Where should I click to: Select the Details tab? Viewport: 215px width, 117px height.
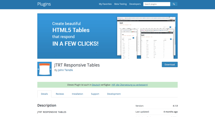point(44,94)
